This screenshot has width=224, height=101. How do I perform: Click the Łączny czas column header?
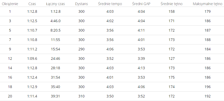pos(55,4)
